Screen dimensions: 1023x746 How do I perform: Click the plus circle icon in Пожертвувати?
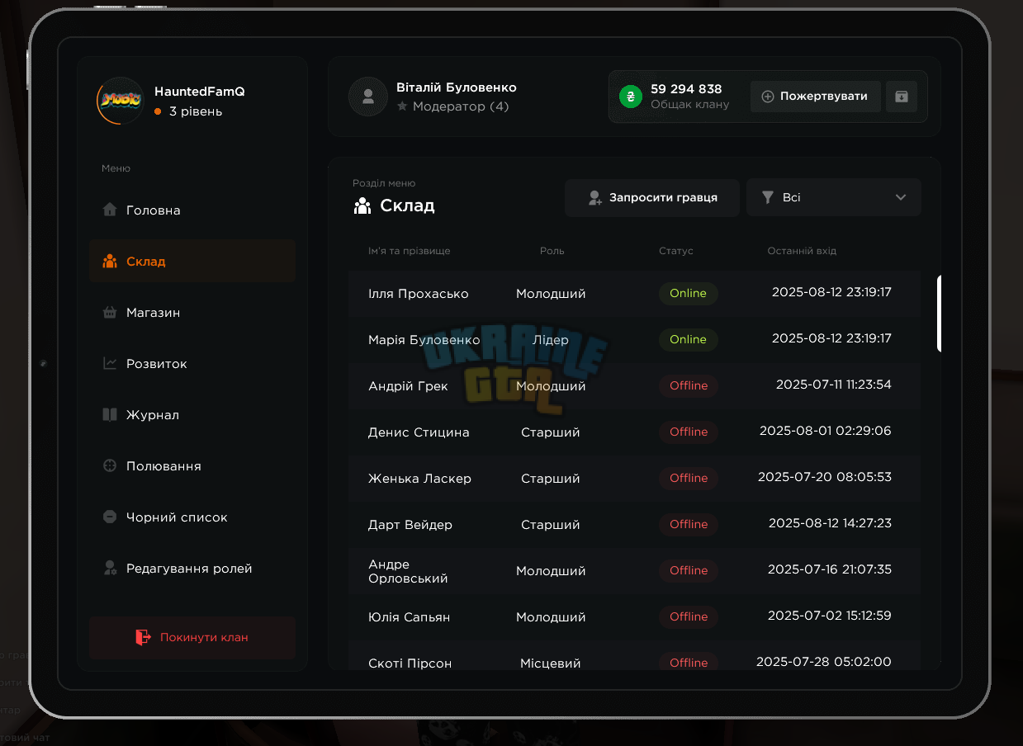pyautogui.click(x=767, y=97)
